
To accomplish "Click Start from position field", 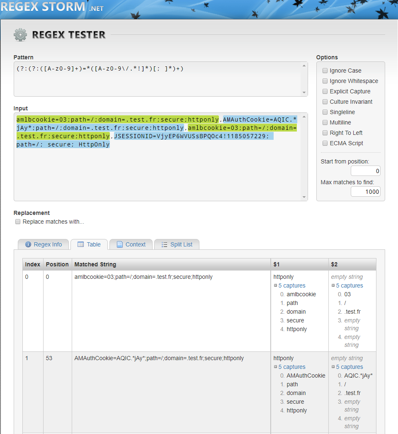I will 365,171.
